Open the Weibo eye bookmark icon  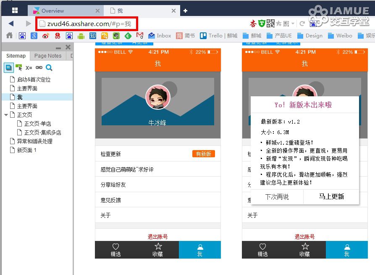pyautogui.click(x=46, y=36)
